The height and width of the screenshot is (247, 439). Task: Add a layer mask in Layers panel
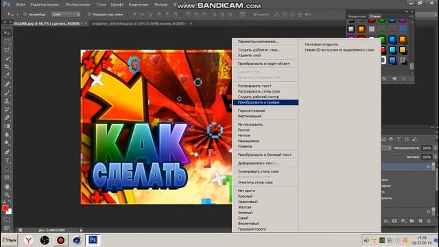pos(394,221)
